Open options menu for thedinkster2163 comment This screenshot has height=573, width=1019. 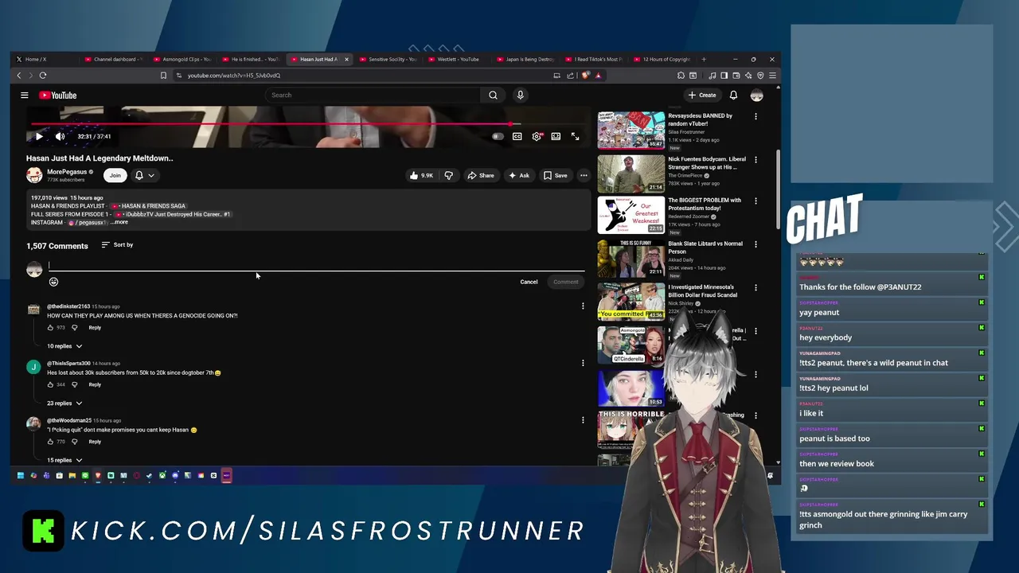[x=583, y=306]
